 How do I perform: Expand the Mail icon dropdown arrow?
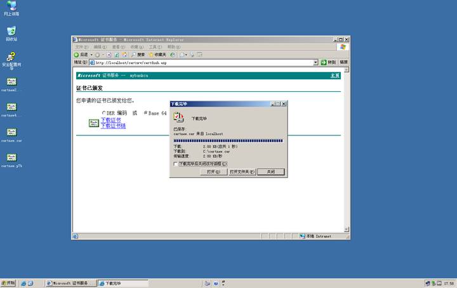186,54
